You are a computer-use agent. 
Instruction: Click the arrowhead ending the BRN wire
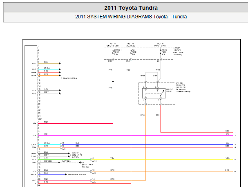click(x=60, y=63)
